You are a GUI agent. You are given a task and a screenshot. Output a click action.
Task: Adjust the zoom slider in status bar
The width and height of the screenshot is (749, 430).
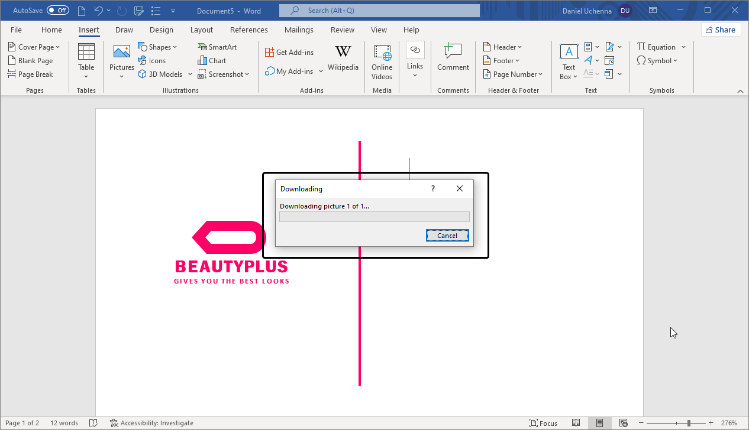pos(689,423)
